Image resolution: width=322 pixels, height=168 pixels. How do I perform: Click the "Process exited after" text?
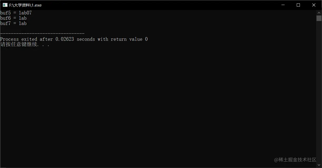pyautogui.click(x=27, y=39)
